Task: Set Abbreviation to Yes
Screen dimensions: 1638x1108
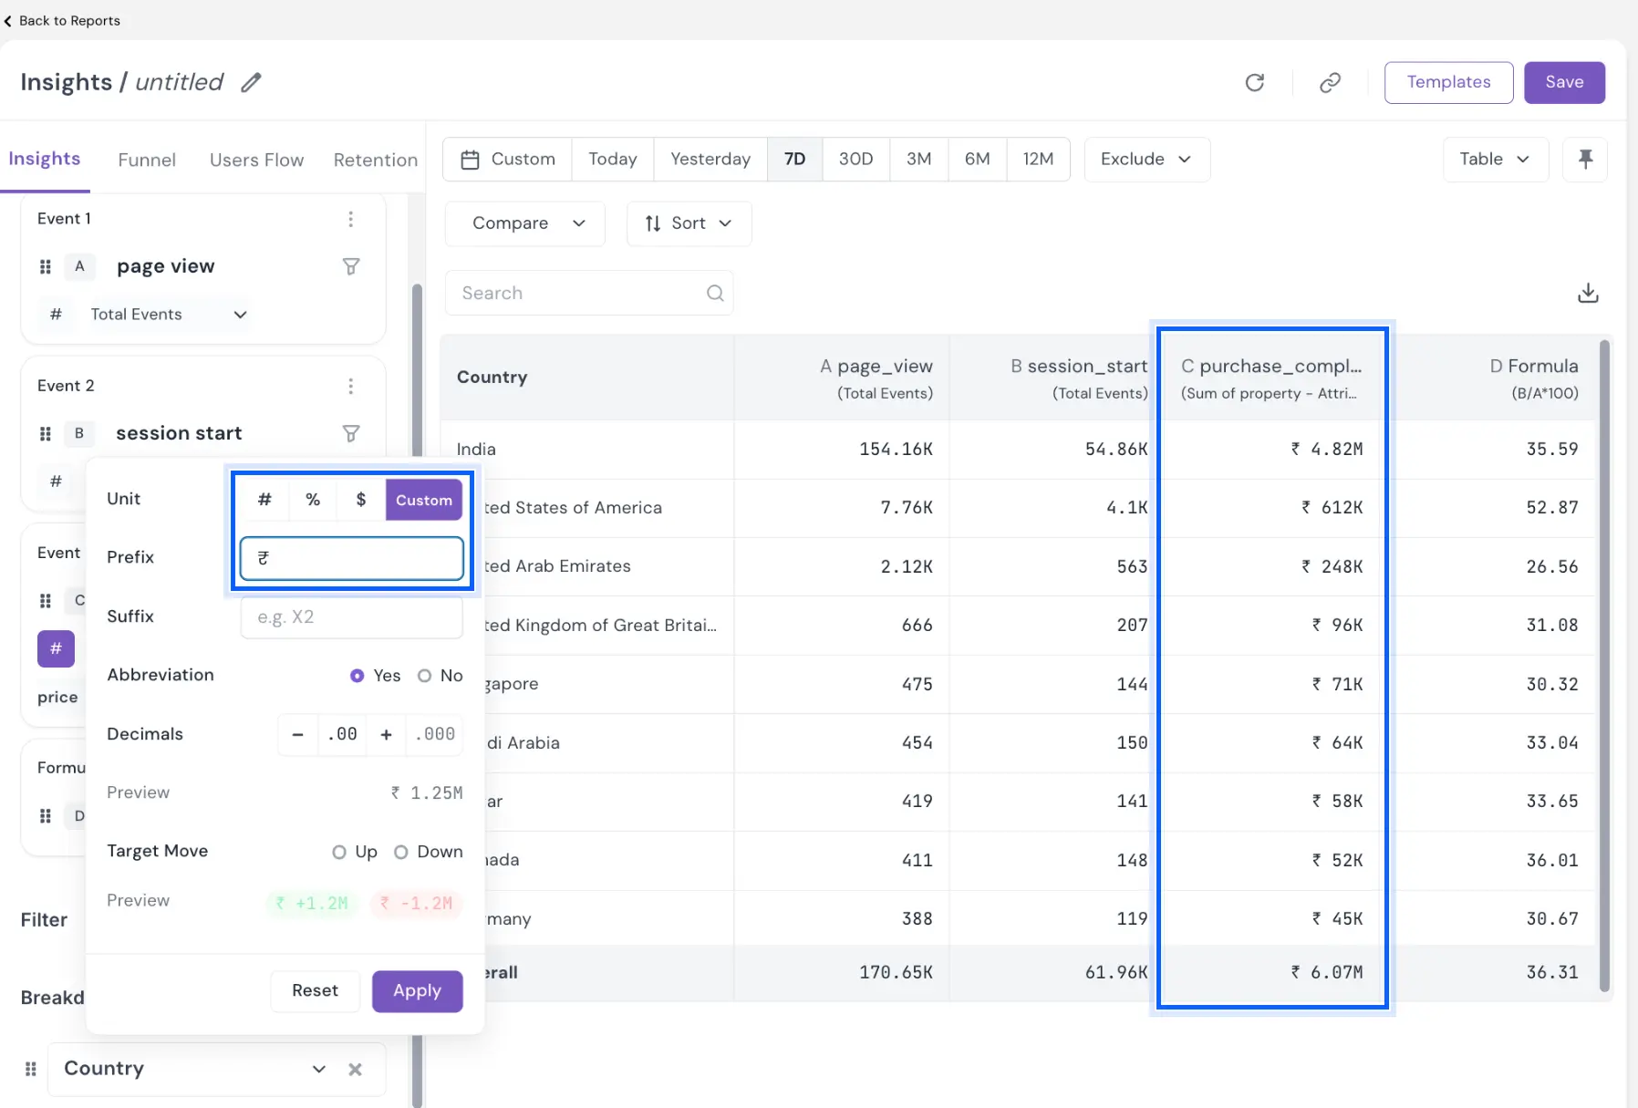Action: 357,676
